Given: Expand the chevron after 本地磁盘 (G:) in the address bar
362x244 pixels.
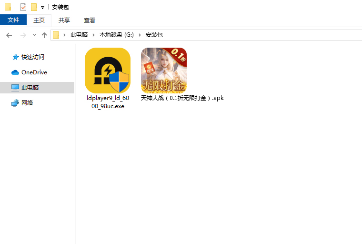Looking at the screenshot, I should 141,35.
